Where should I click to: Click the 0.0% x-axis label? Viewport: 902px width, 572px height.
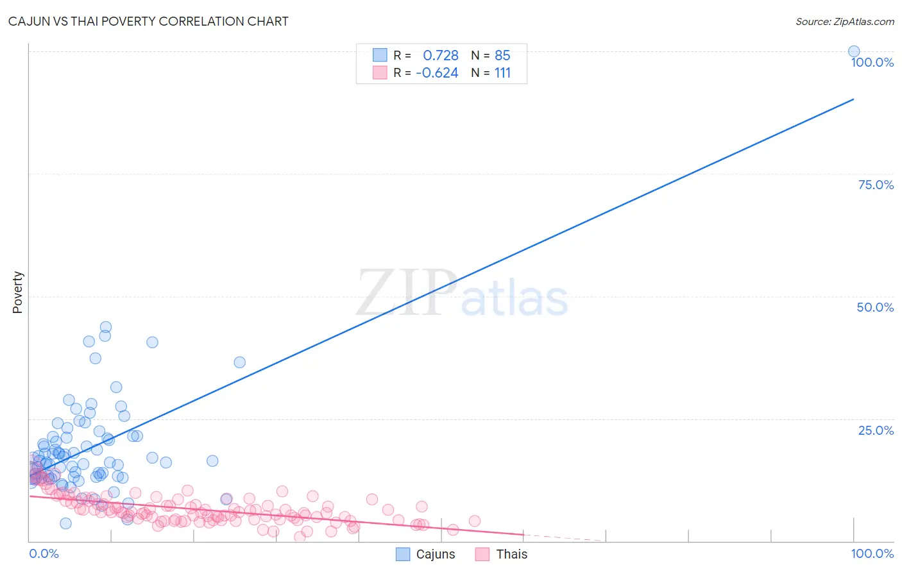pos(44,553)
